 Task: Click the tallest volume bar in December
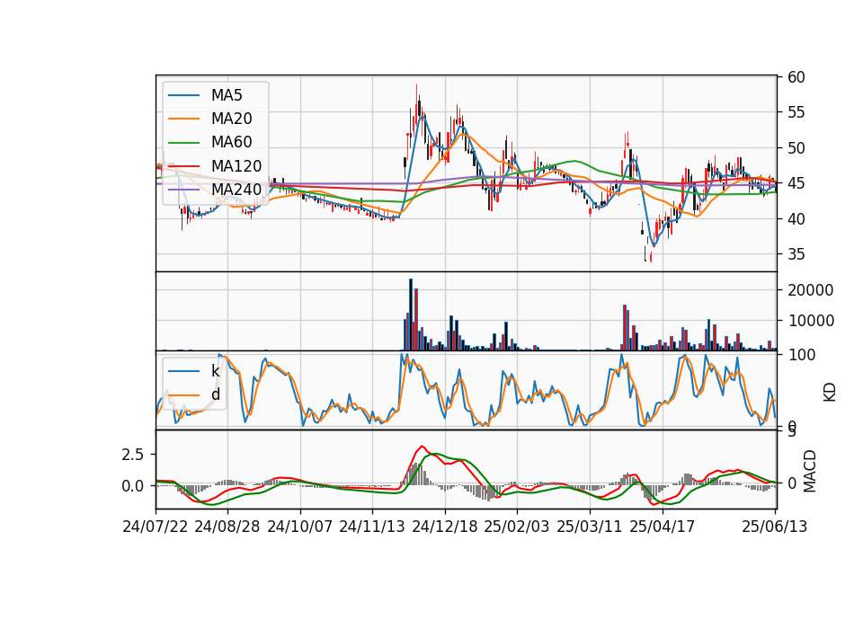tap(411, 314)
